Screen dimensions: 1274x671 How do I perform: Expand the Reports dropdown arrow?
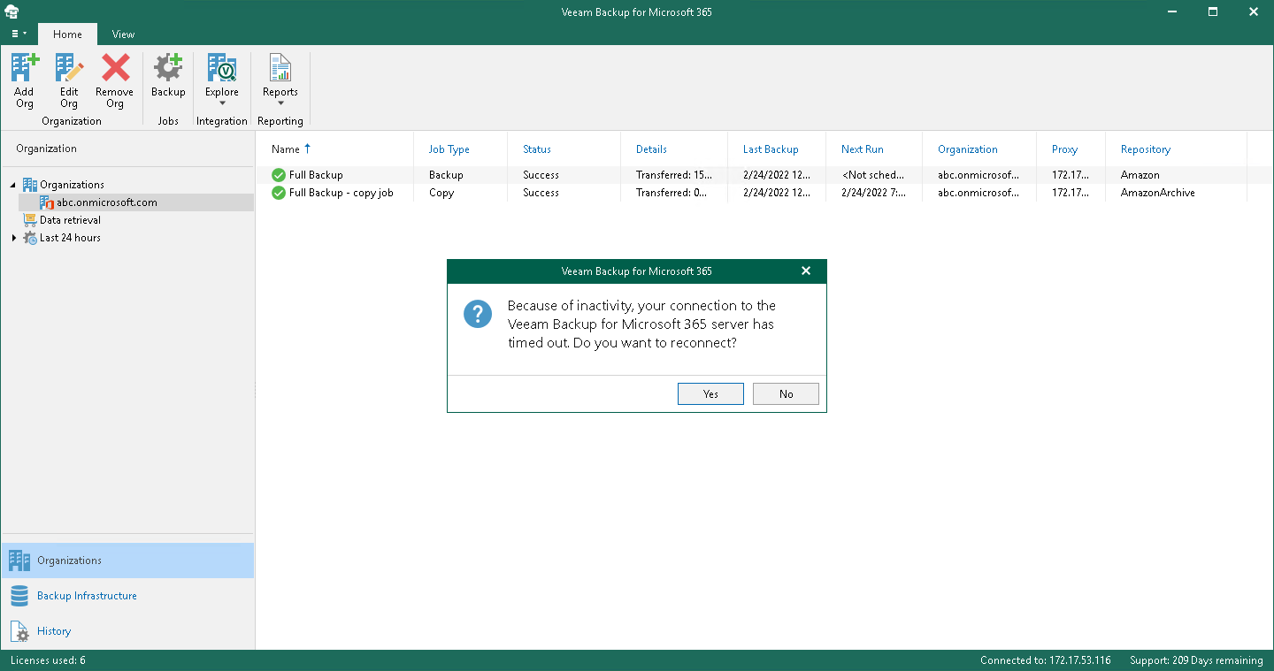(280, 103)
